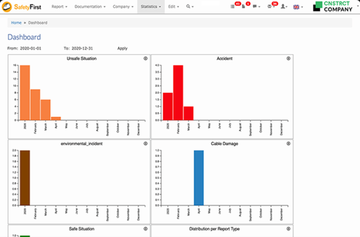Expand the Company dropdown
Viewport: 360px width, 237px height.
123,7
